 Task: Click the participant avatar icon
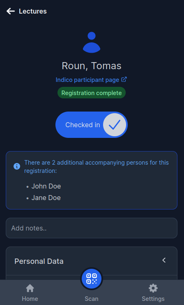[92, 42]
